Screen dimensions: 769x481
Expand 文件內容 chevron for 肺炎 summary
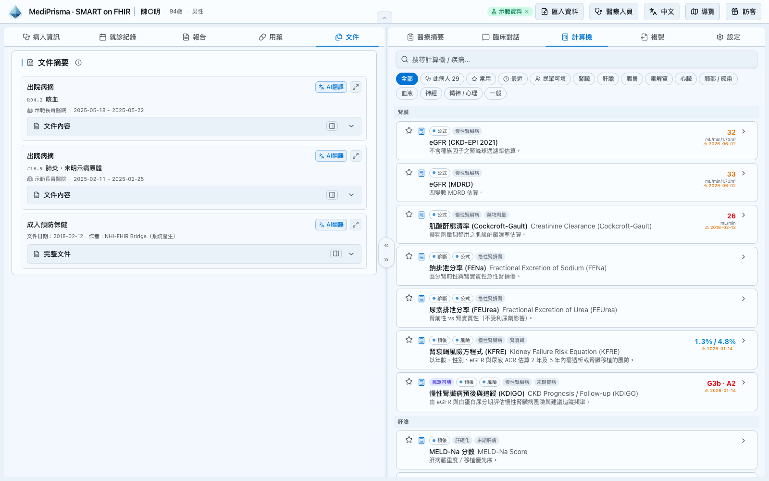(351, 195)
